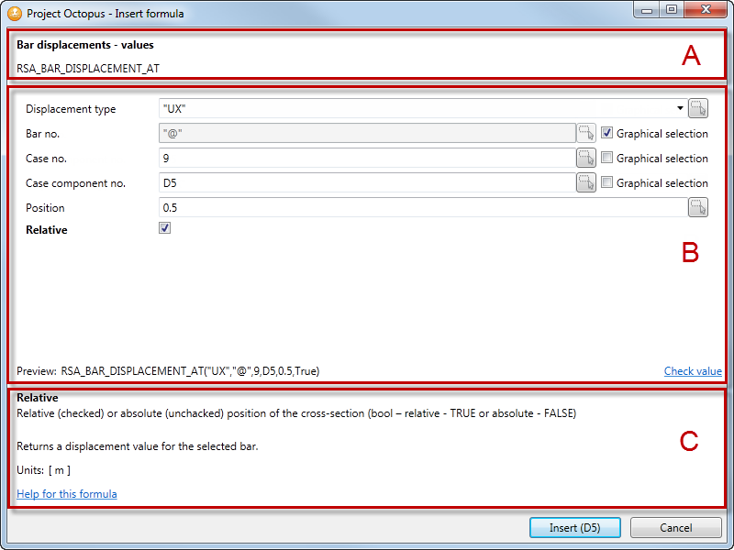
Task: Click the Project Octopus app icon in title bar
Action: pyautogui.click(x=15, y=13)
